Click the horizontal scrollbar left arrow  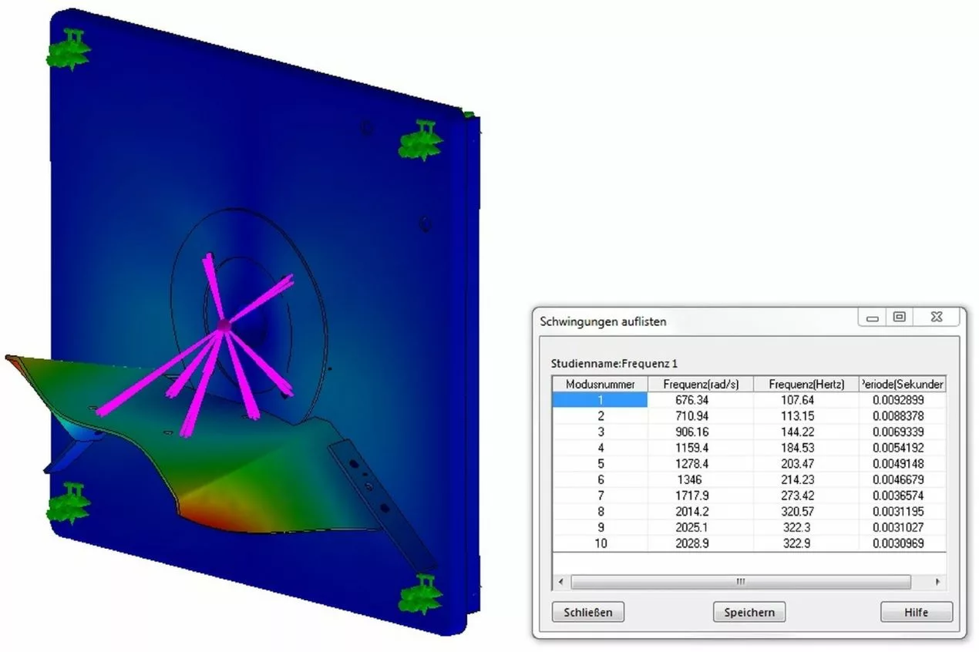click(x=560, y=582)
